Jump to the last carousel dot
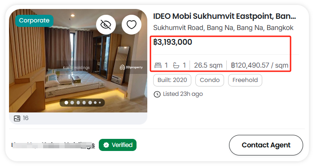 (x=100, y=103)
